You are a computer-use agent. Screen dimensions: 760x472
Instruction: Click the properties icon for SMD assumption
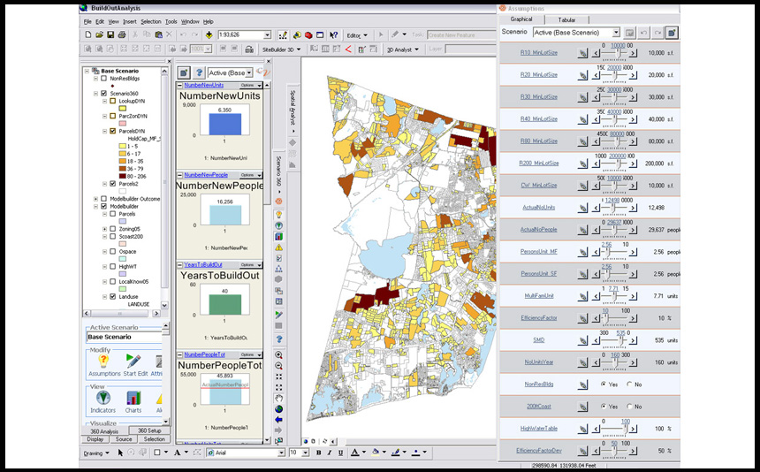582,340
